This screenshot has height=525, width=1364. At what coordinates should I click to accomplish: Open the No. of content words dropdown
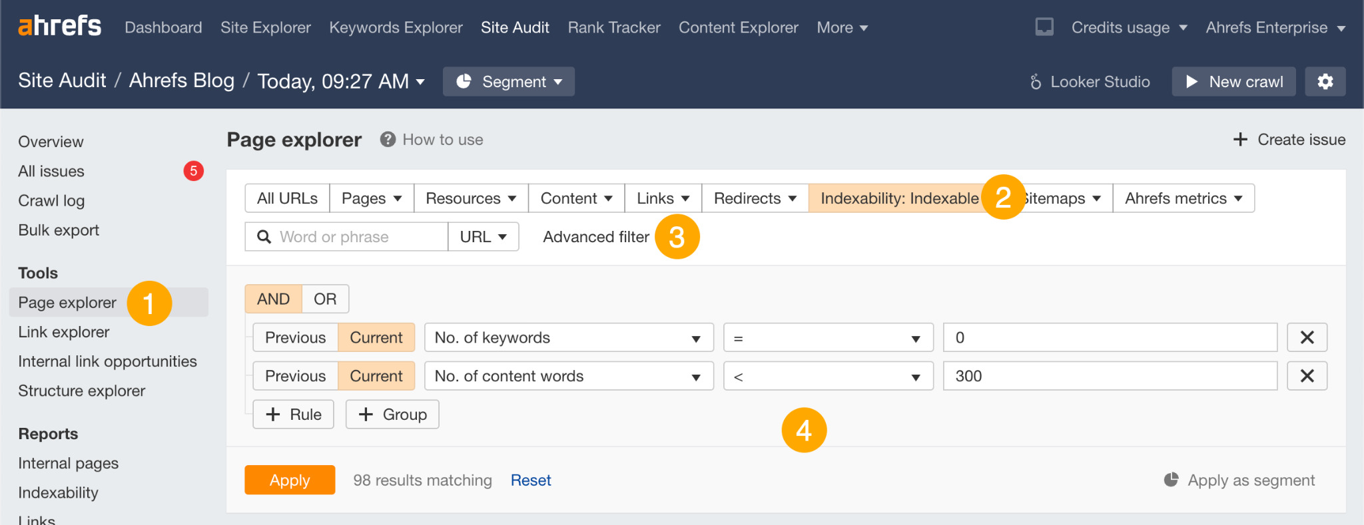tap(569, 376)
